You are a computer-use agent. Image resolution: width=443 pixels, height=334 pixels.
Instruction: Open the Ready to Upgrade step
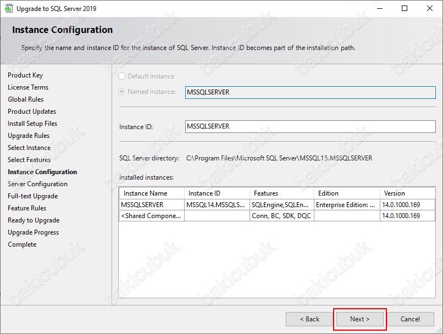(x=34, y=220)
